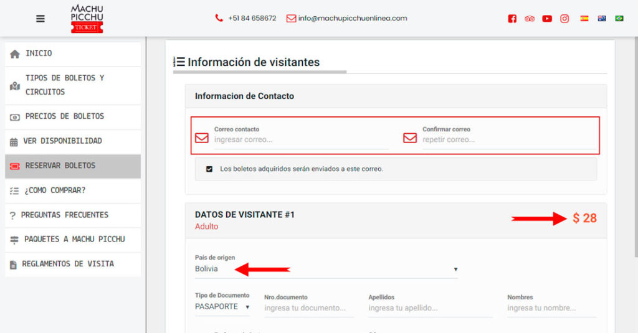
Task: Click the Correo contacto input field
Action: click(300, 140)
